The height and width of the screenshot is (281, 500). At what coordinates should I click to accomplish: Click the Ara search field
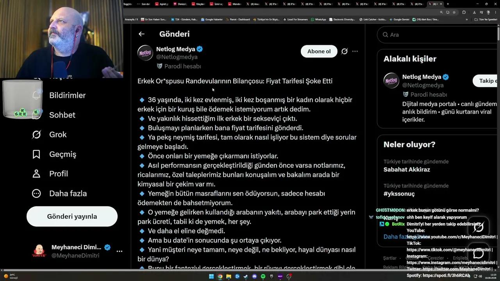pyautogui.click(x=437, y=35)
